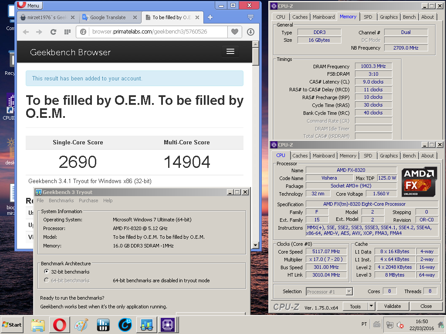Open the Windows Start menu
Screen dimensions: 446x334
[x=12, y=324]
